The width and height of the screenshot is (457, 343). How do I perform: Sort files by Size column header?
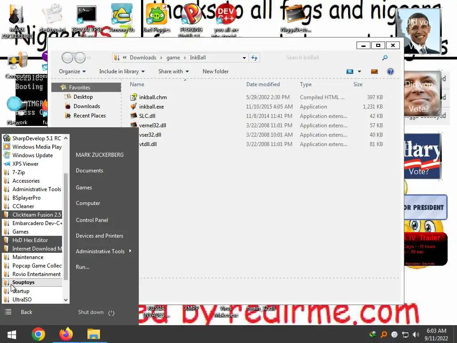tap(358, 84)
